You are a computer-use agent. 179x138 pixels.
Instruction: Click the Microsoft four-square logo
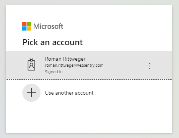(x=26, y=26)
